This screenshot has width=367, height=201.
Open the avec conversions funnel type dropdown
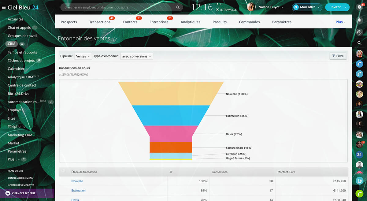click(x=136, y=56)
